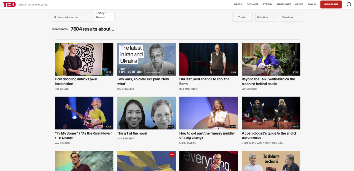Click '7604 results about...' heading
Viewport: 354px width, 171px height.
tap(93, 29)
